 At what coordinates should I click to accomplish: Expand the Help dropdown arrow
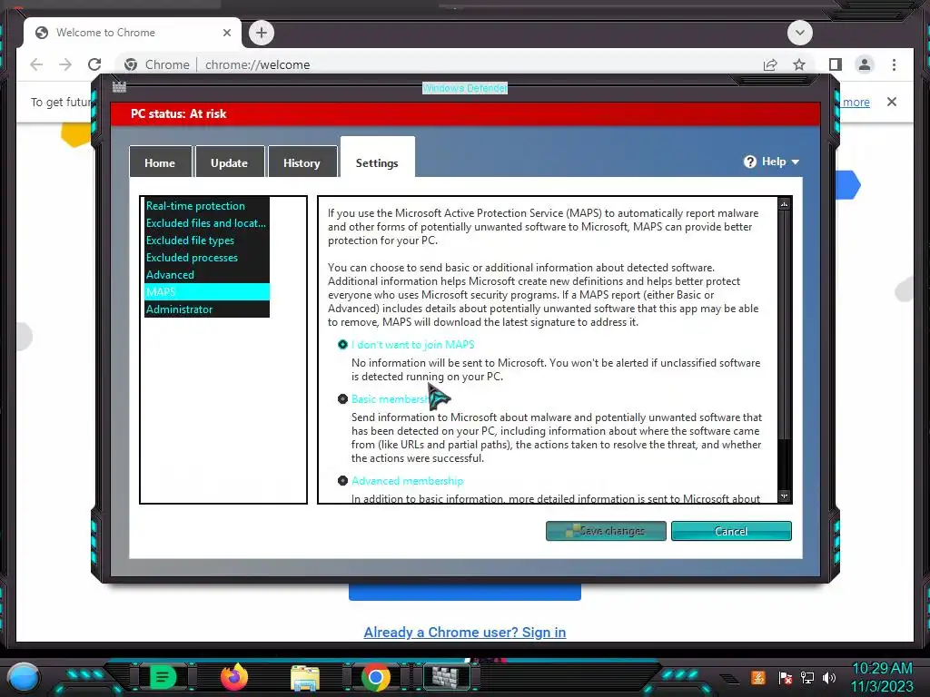(x=796, y=162)
